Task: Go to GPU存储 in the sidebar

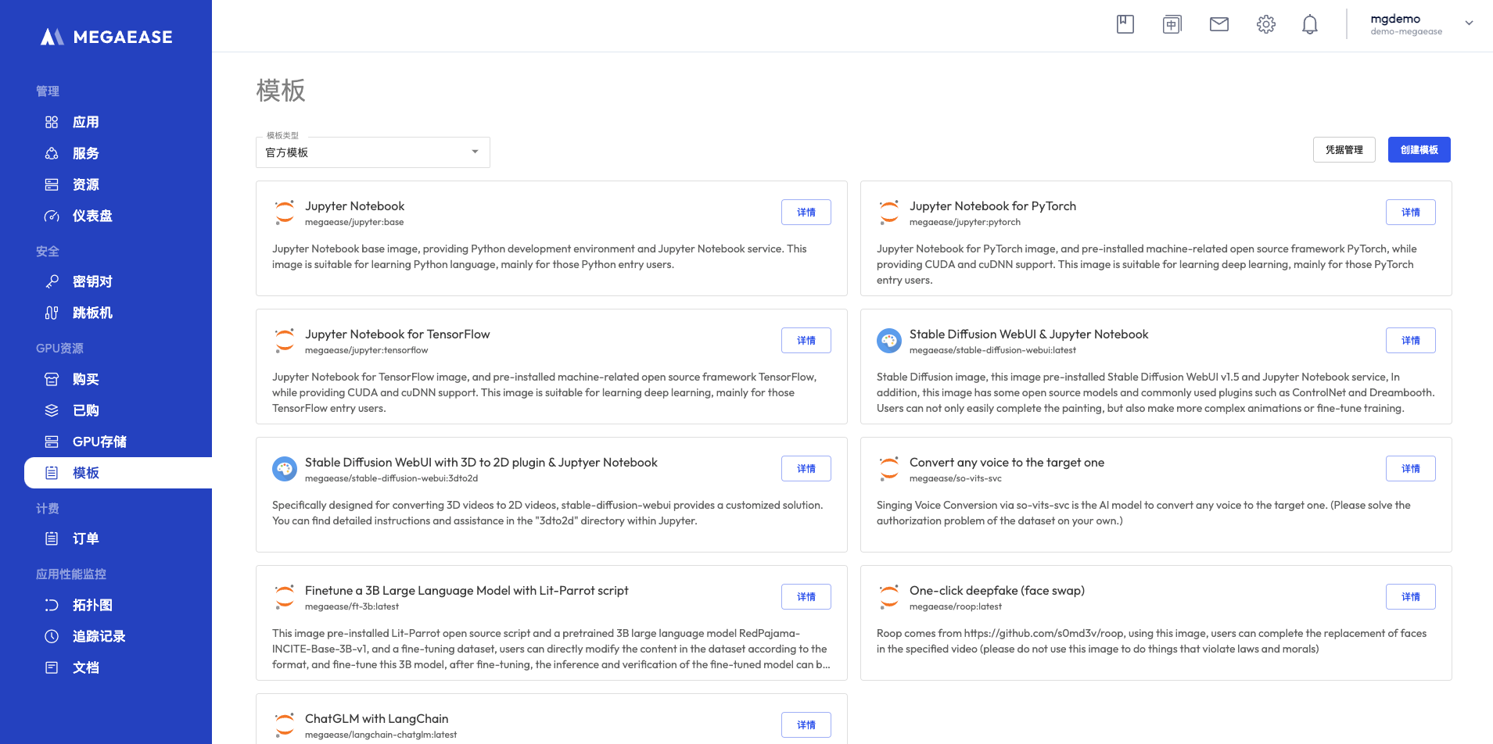Action: pyautogui.click(x=99, y=442)
